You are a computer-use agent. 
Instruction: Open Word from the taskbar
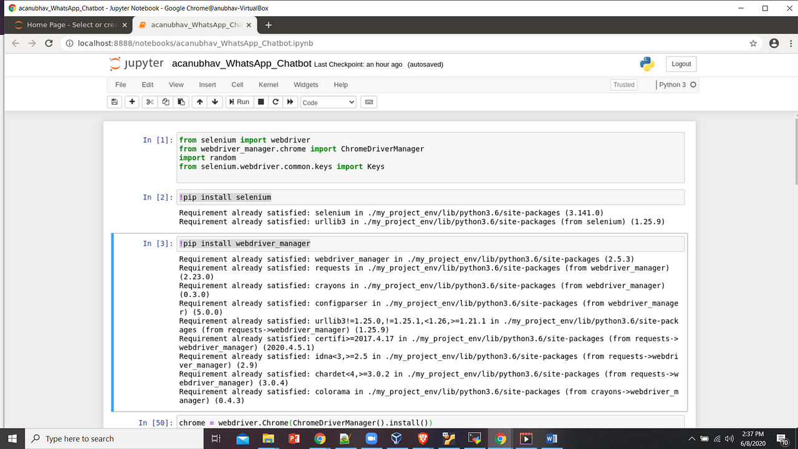[x=551, y=438]
